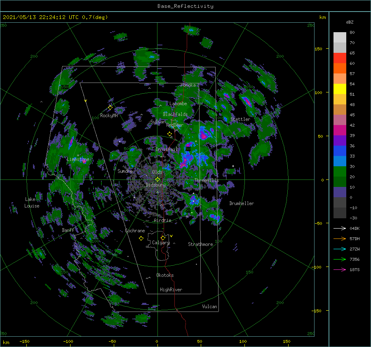
Task: Click the yellow radar marker at Didsbury
Action: [157, 179]
